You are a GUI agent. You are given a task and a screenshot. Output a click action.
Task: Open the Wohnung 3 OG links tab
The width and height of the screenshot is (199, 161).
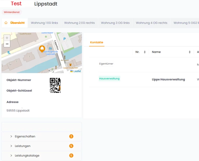115,23
